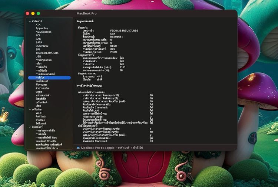
Task: Open การวินิจฉัย (Diagnostics) entry
Action: 41,70
